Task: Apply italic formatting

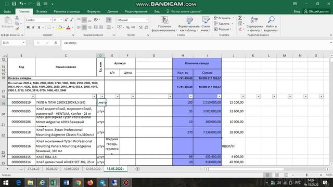Action: pos(33,28)
